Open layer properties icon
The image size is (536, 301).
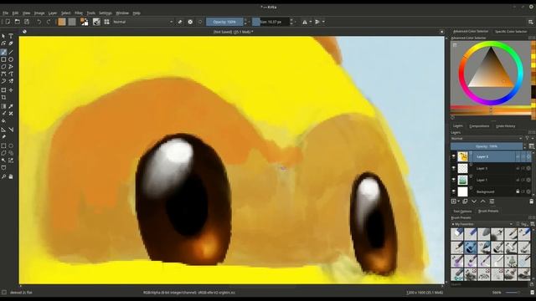pyautogui.click(x=492, y=202)
